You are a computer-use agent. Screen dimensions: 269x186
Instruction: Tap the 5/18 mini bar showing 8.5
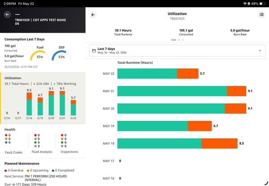tap(29, 104)
